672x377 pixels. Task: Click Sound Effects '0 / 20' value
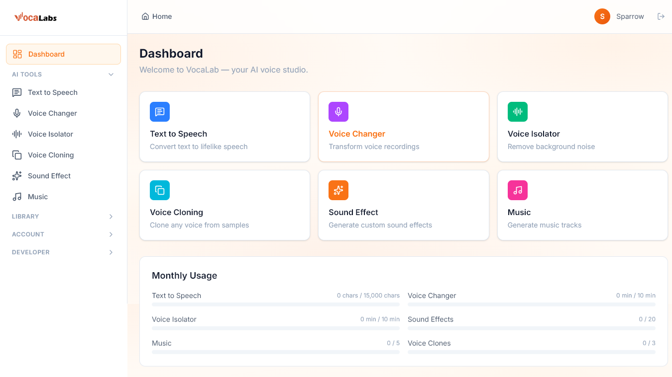[647, 319]
